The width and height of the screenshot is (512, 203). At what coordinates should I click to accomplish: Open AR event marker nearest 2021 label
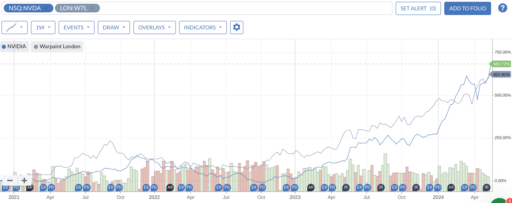[x=30, y=187]
